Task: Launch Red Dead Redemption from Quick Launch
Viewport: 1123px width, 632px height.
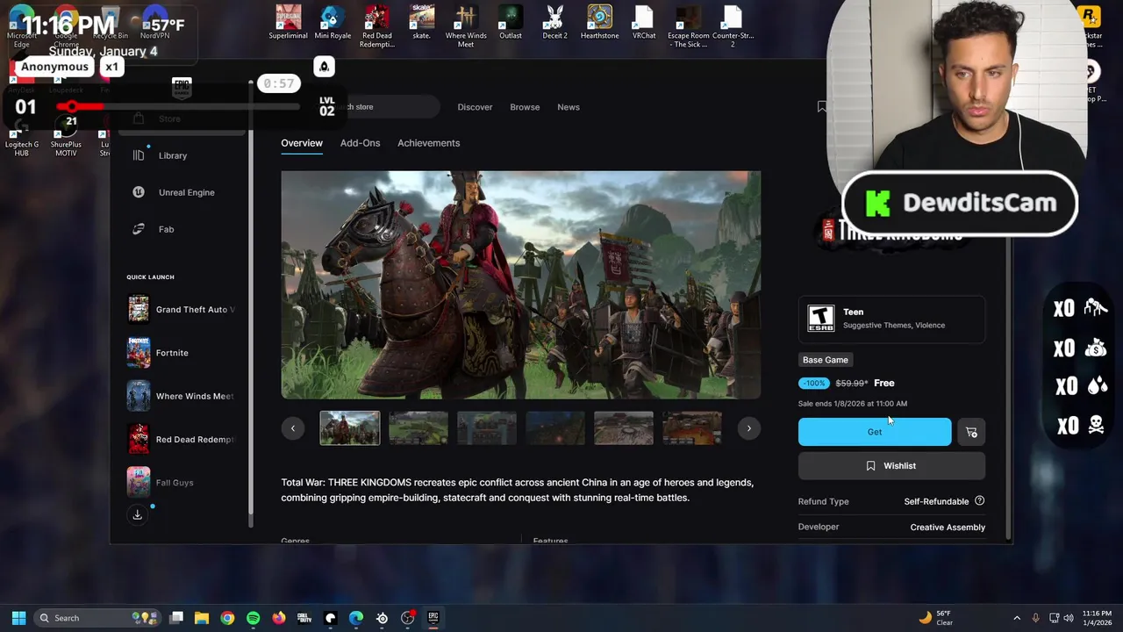Action: (182, 439)
